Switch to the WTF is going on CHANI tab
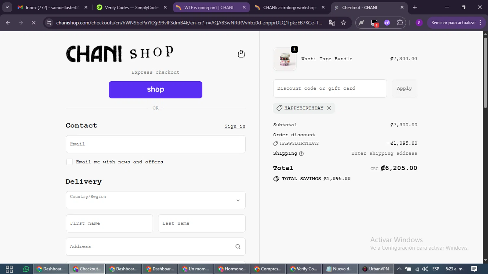The height and width of the screenshot is (274, 488). point(210,7)
